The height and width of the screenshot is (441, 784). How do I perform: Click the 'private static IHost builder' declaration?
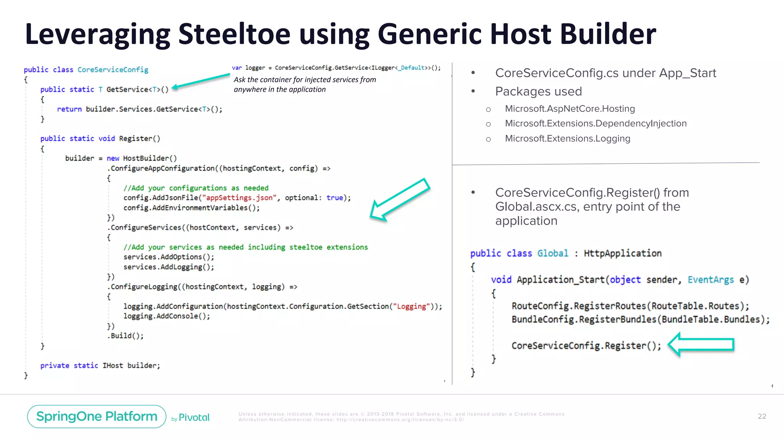click(100, 366)
